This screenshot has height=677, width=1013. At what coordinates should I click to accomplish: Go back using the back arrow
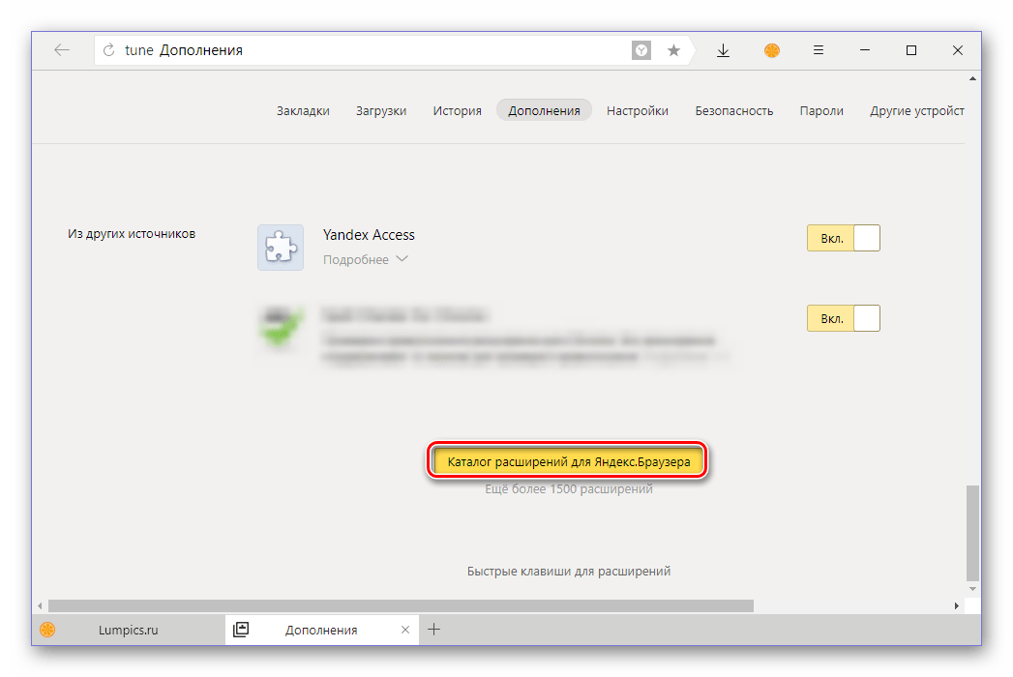pos(62,50)
